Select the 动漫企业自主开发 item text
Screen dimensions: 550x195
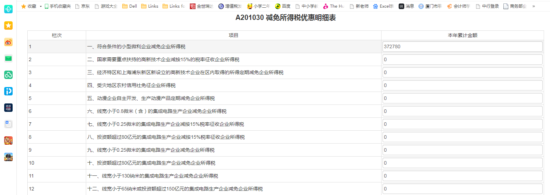click(x=151, y=98)
